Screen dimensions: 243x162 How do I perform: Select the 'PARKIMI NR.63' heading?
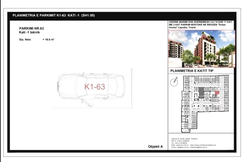(31, 29)
